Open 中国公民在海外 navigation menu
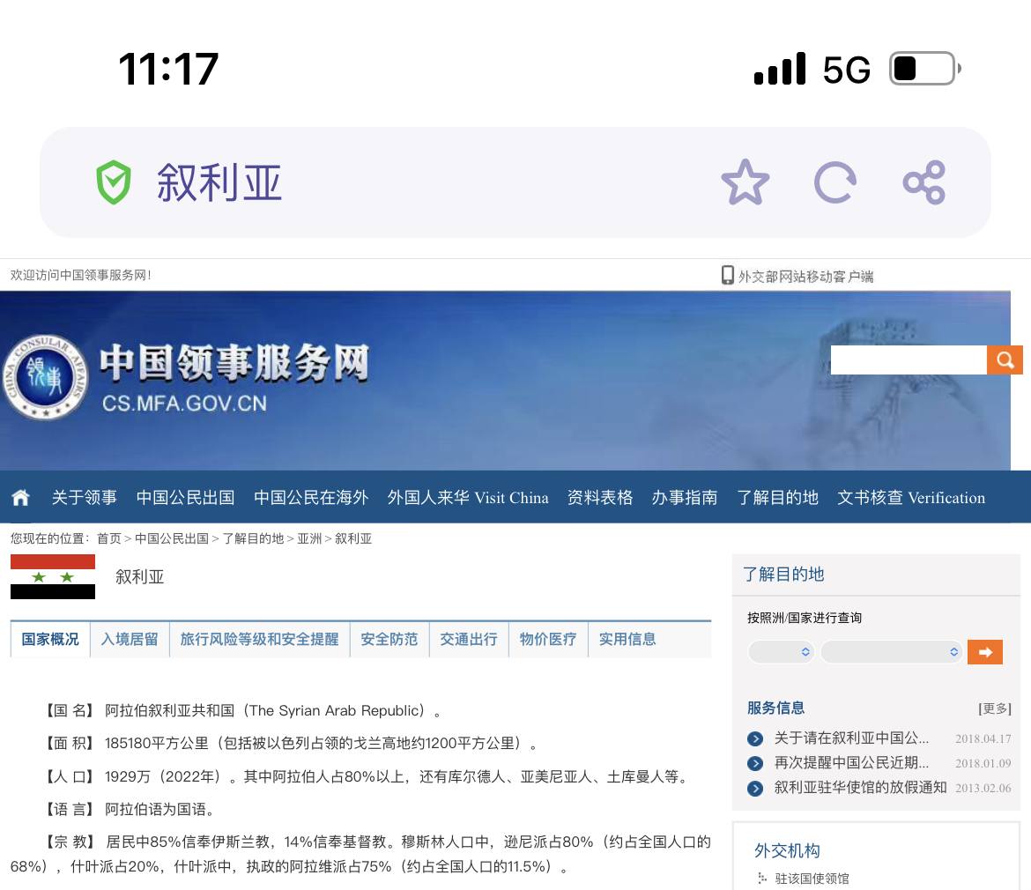This screenshot has width=1031, height=890. pyautogui.click(x=311, y=498)
